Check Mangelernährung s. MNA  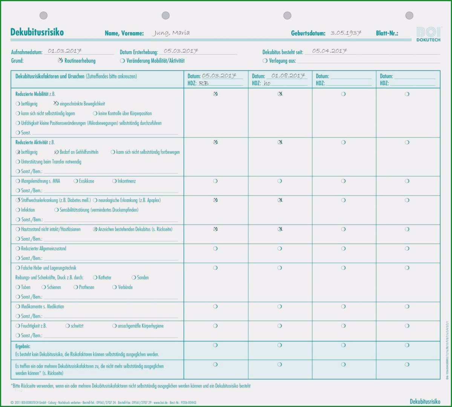tap(18, 181)
